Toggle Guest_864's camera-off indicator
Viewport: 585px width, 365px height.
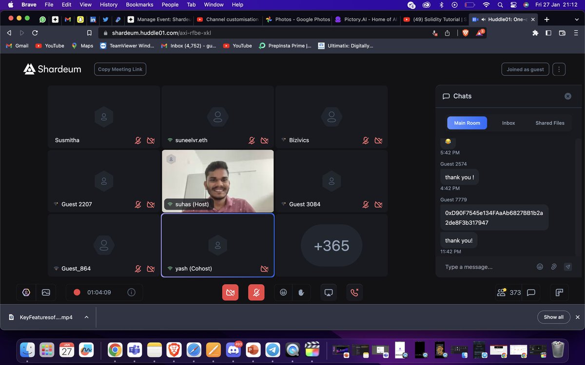(151, 268)
